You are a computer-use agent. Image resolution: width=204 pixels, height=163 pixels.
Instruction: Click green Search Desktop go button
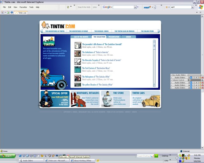[156, 156]
